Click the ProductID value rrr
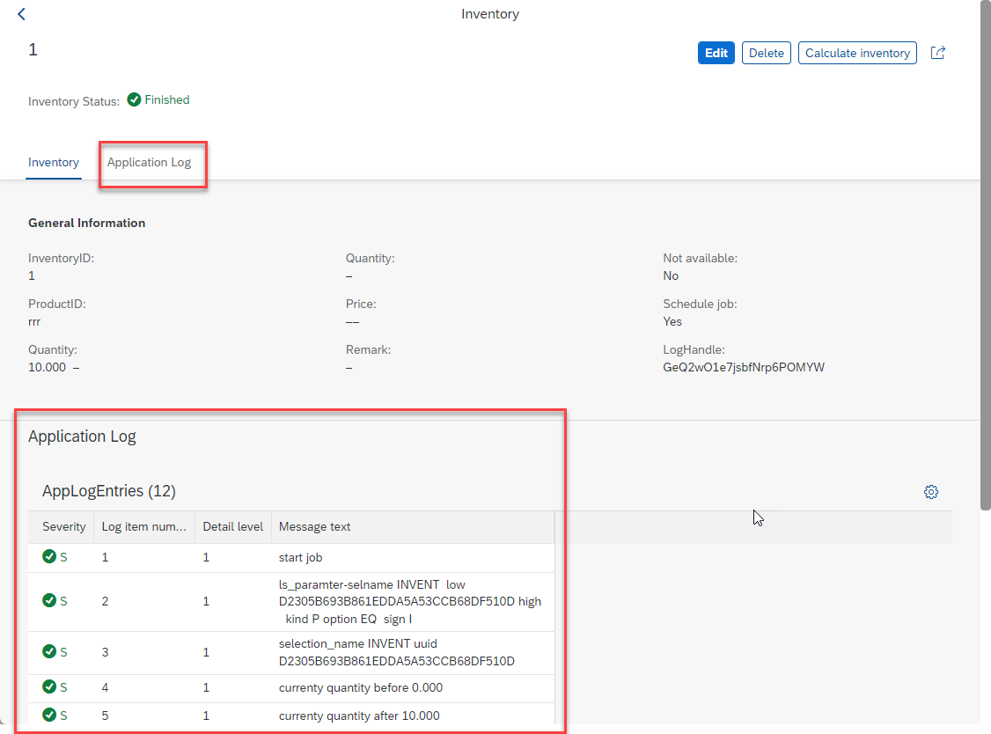 34,322
